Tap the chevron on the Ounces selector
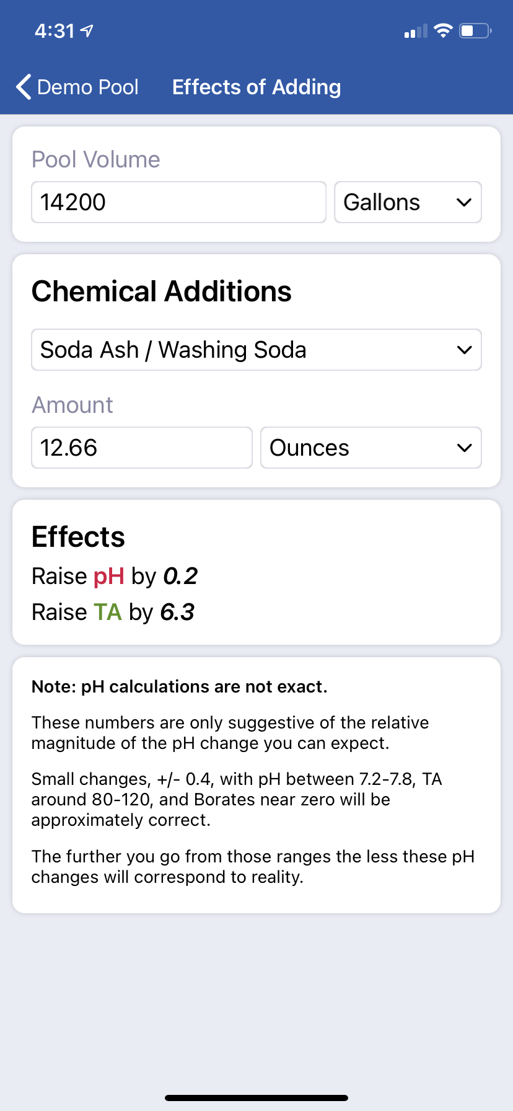513x1111 pixels. [x=464, y=448]
